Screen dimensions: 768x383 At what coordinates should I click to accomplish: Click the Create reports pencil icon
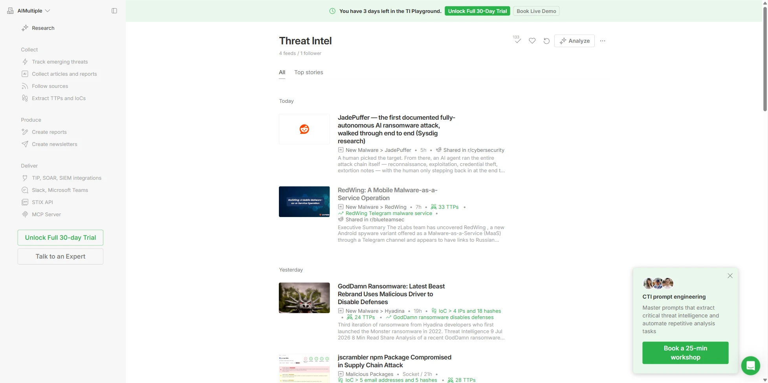tap(25, 132)
